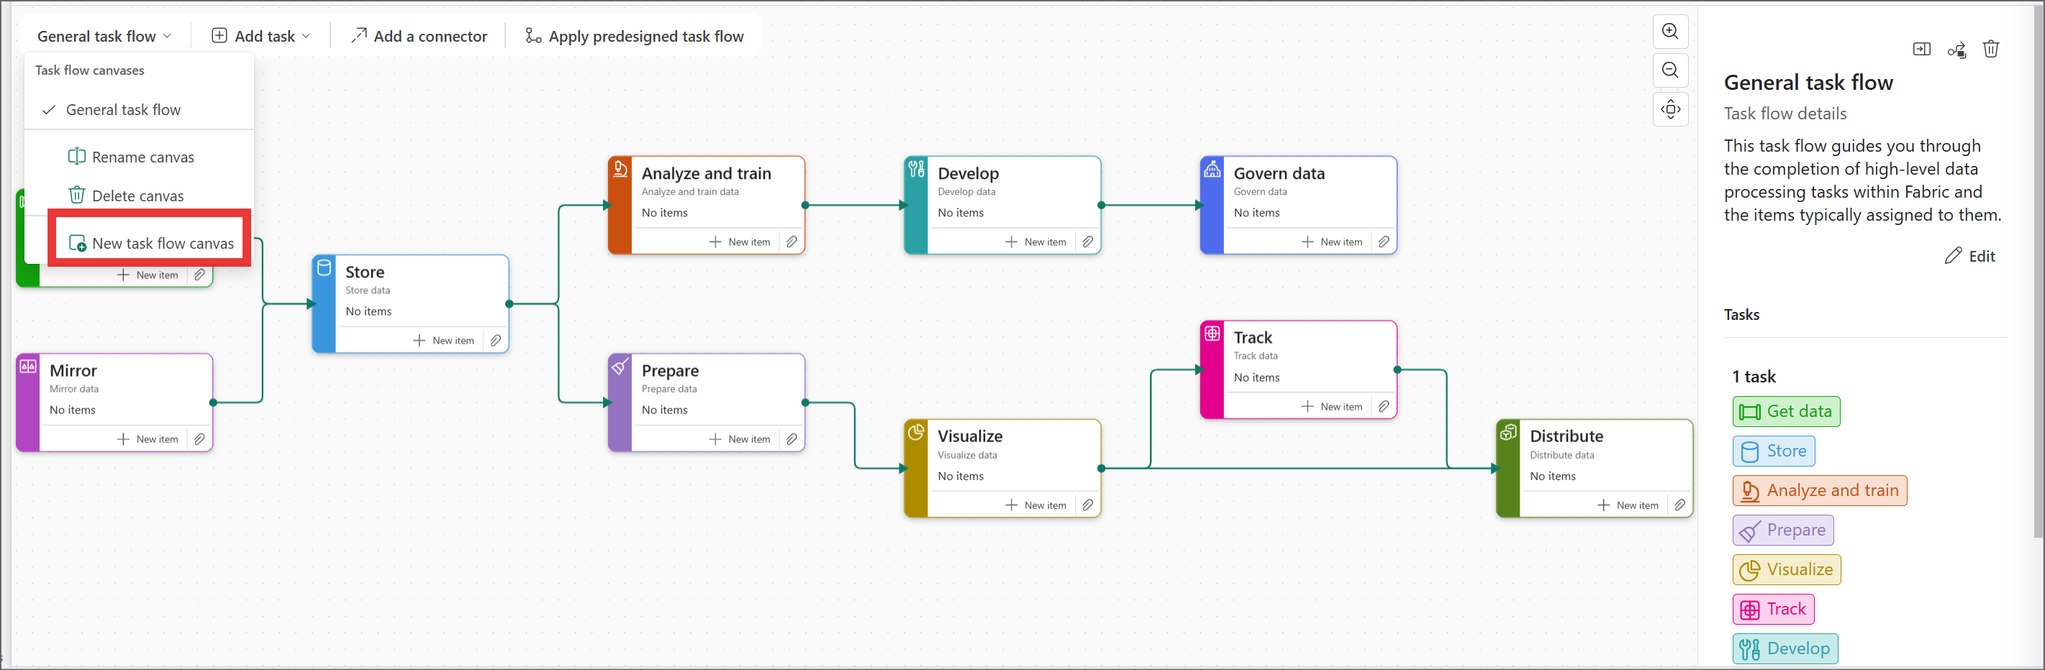Add New item to Mirror task
2045x670 pixels.
tap(148, 439)
